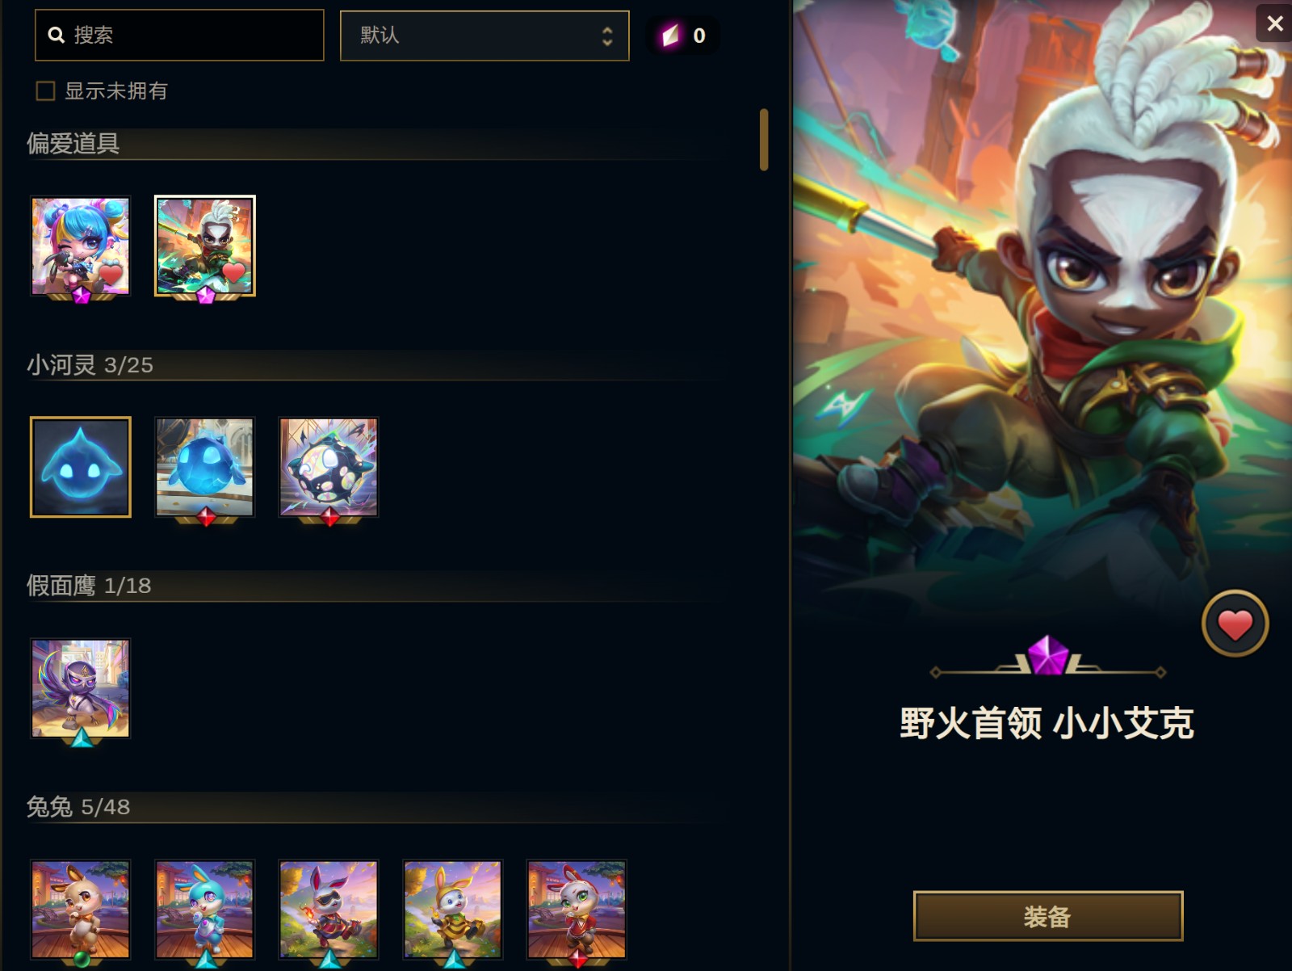Enable the 显示未拥有 checkbox
The image size is (1292, 971).
46,90
